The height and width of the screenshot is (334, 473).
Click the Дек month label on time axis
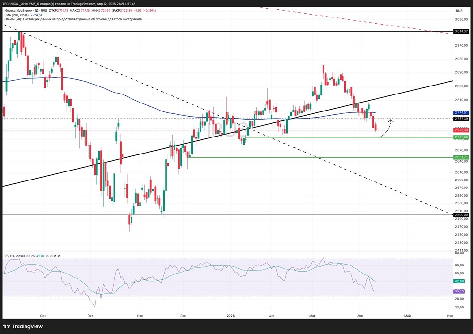point(183,316)
